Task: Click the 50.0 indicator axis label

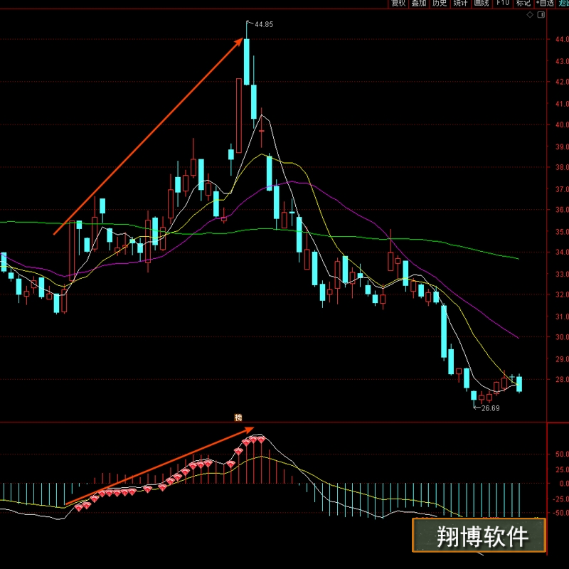Action: (x=562, y=454)
